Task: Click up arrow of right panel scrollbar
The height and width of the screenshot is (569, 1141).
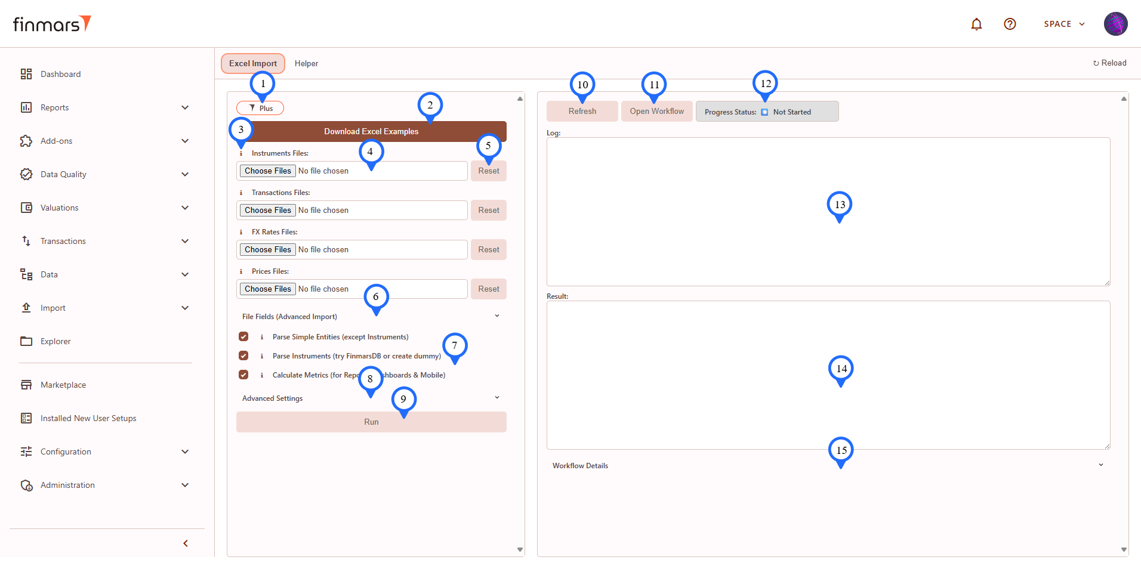Action: click(1124, 98)
